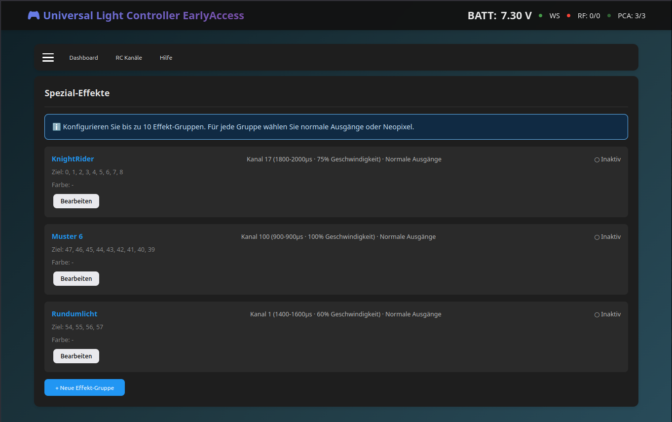
Task: Toggle the KnightRider Inaktiv status circle
Action: point(597,159)
